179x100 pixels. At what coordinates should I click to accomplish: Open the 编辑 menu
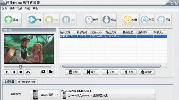[12, 8]
